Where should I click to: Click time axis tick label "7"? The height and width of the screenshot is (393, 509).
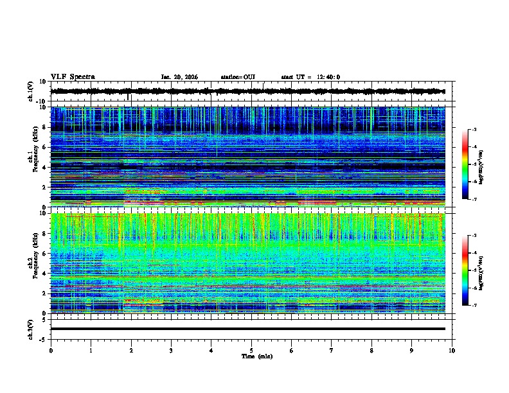[332, 351]
